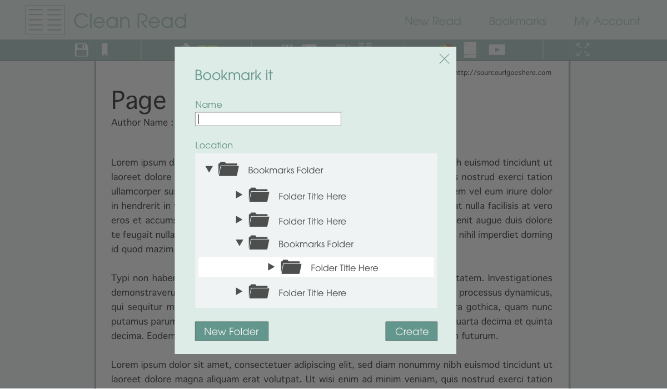Focus the Name text input field

(x=268, y=119)
